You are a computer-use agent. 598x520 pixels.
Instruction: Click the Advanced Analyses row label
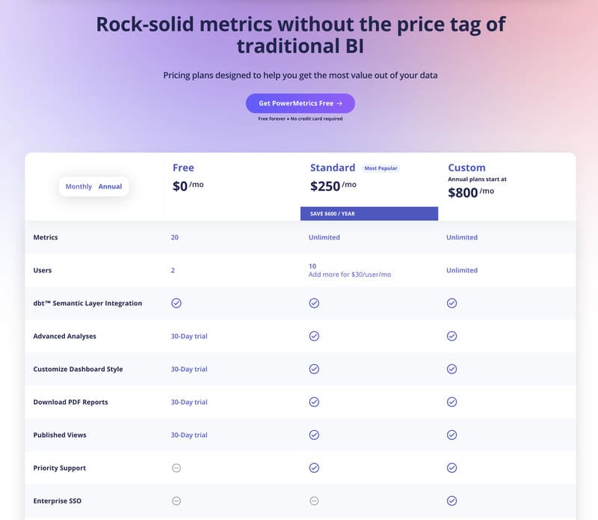click(64, 336)
